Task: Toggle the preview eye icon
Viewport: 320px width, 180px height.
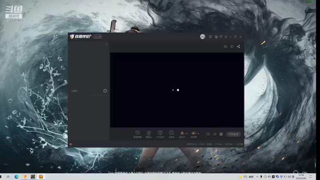Action: 215,134
